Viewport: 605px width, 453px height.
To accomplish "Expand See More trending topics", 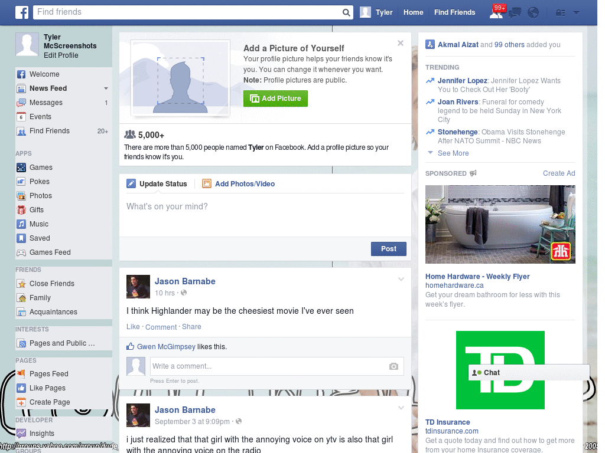I will pos(453,153).
